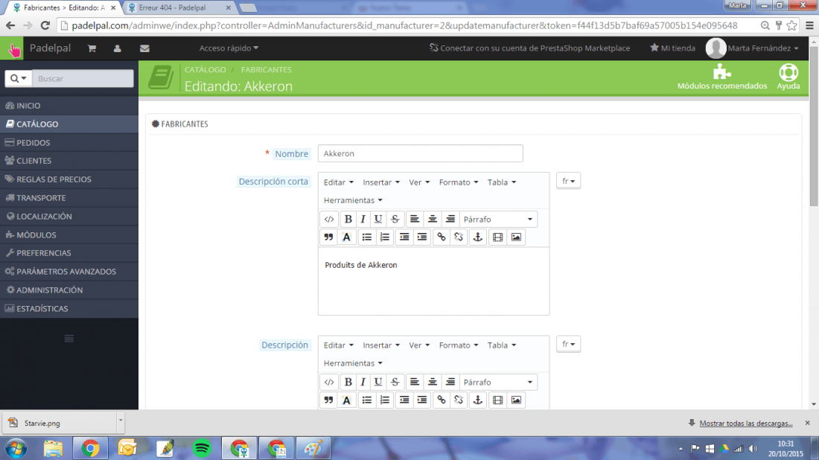The image size is (819, 460).
Task: Open Windows Start button
Action: click(16, 449)
